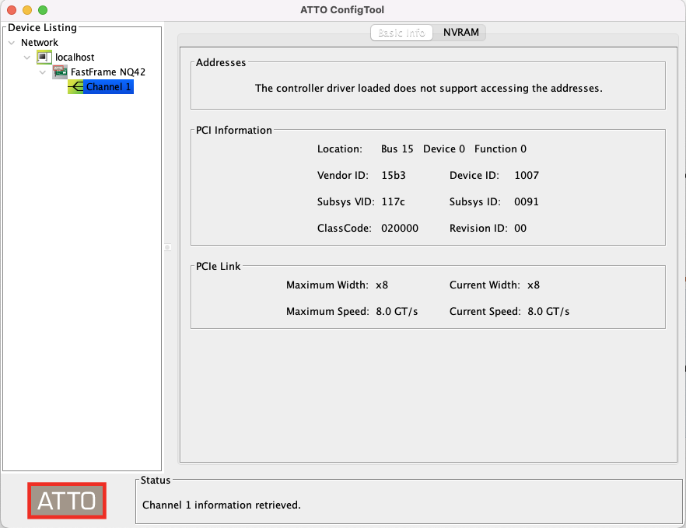Click the Current Speed value 8.0 GT/s
The height and width of the screenshot is (528, 686).
pos(548,312)
